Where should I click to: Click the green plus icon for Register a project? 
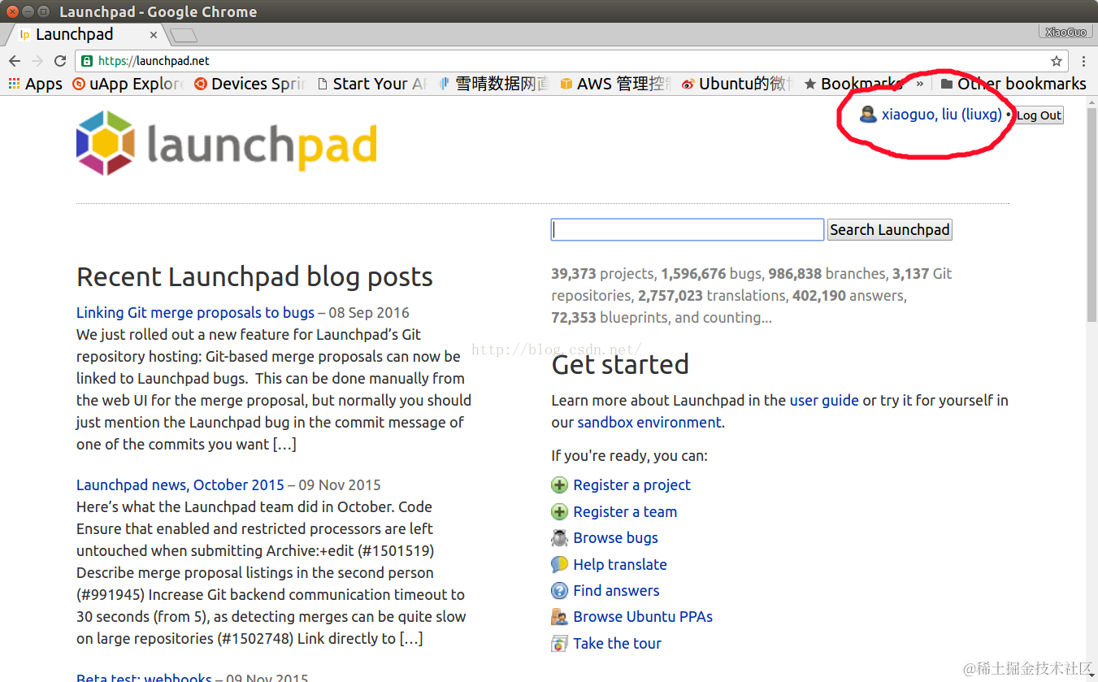(x=559, y=485)
